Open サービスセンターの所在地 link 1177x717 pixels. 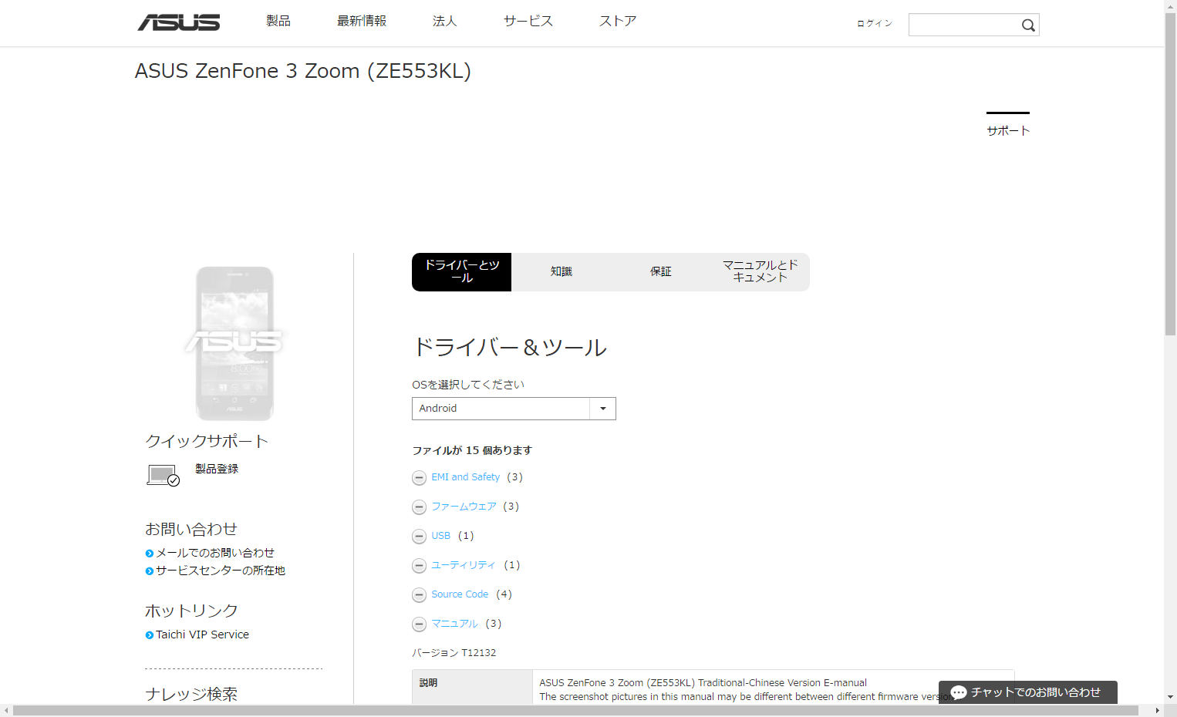221,571
